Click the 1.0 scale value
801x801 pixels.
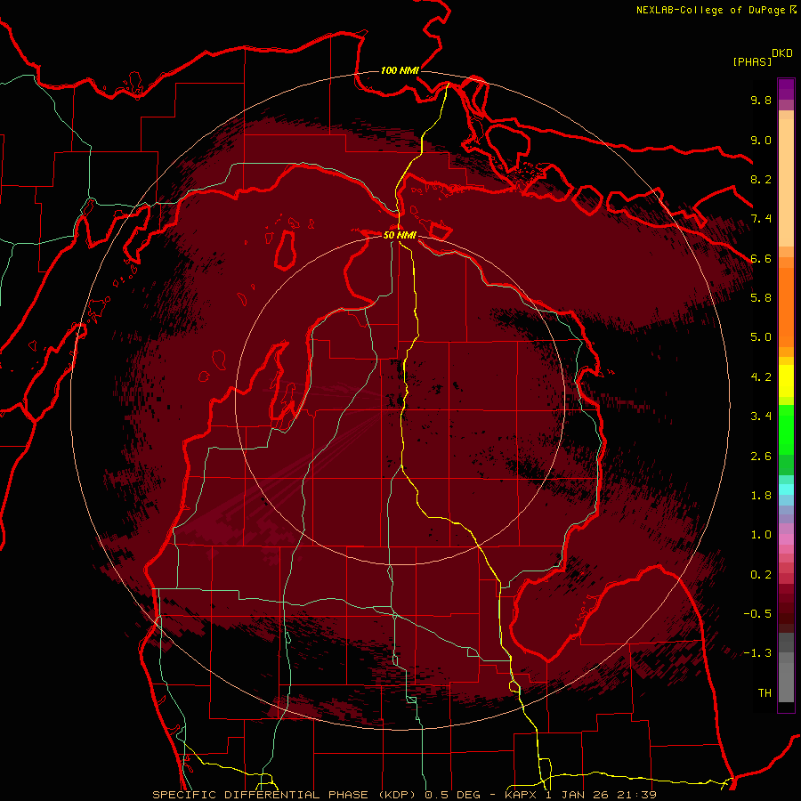click(761, 535)
